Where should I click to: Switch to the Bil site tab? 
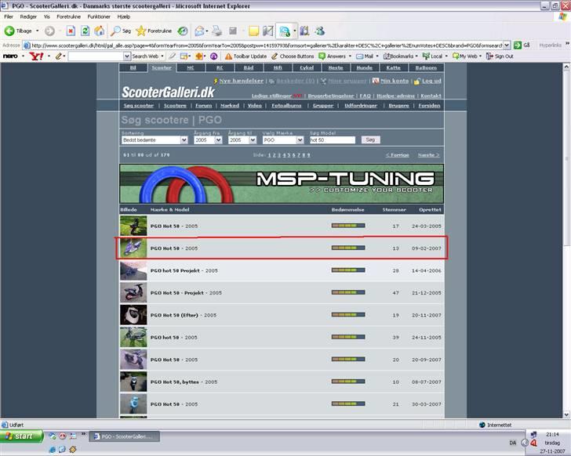click(133, 67)
